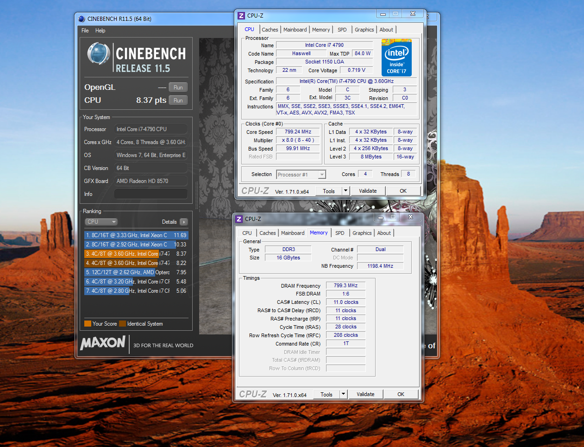Screen dimensions: 584x447
Task: Click Tools button in upper CPU-Z window
Action: point(329,191)
